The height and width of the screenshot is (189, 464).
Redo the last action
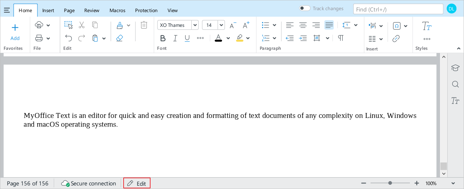(82, 38)
